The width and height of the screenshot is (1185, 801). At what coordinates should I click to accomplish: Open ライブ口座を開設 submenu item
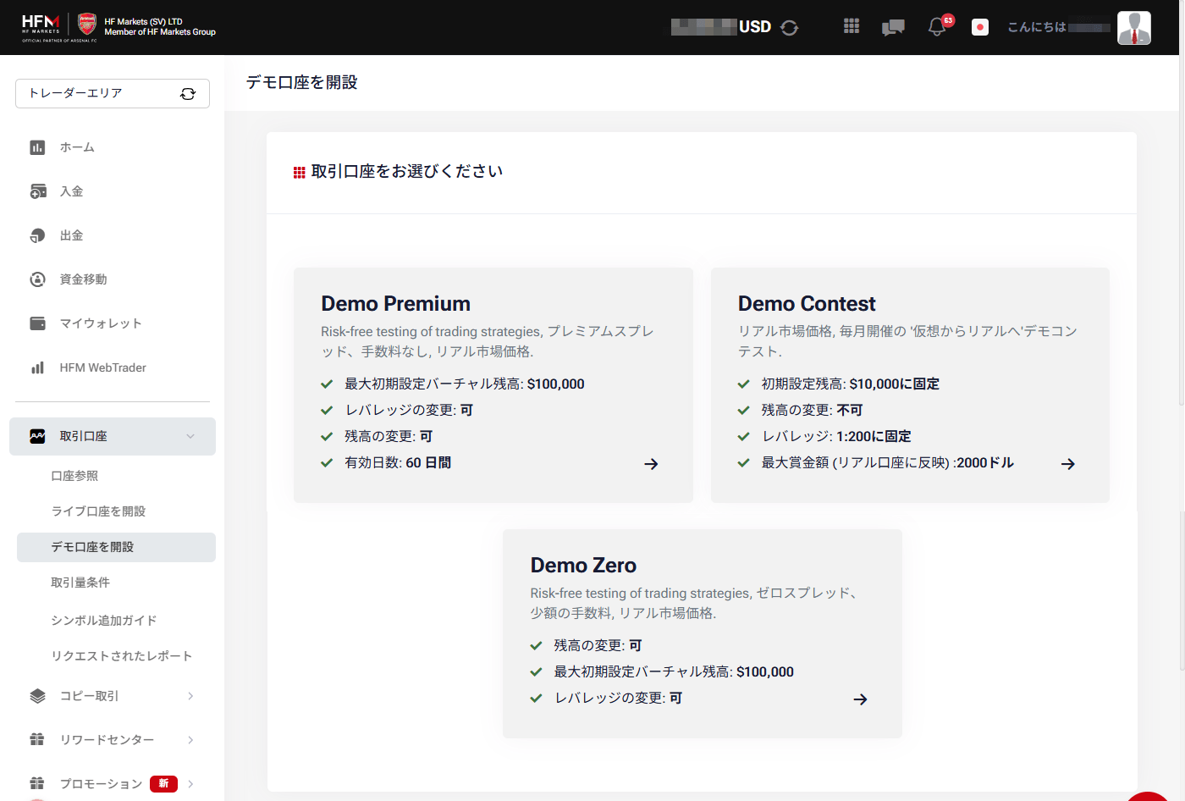(x=98, y=511)
